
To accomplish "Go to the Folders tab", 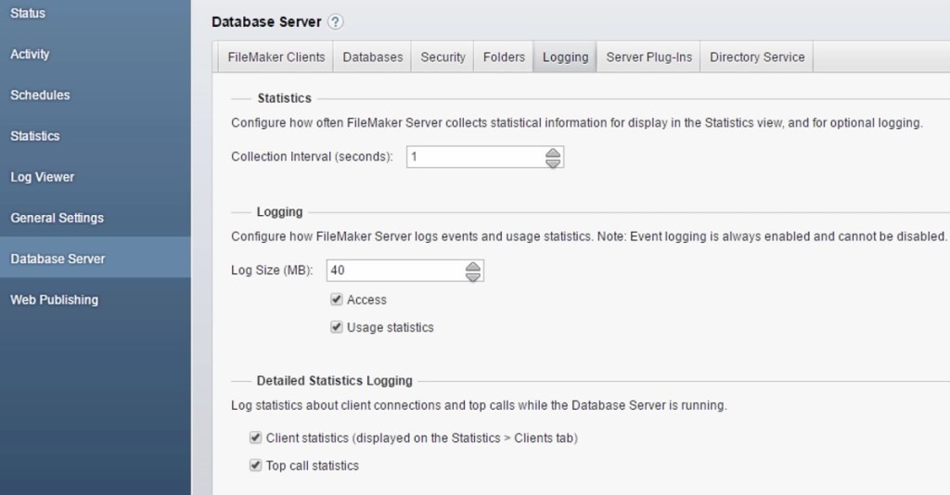I will (504, 57).
